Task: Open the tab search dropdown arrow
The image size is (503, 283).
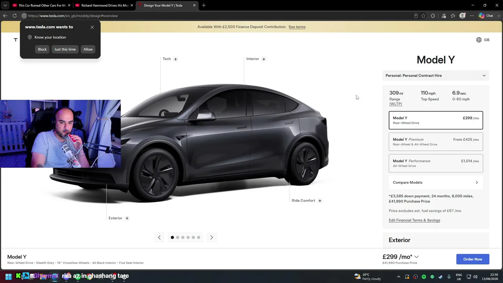Action: pyautogui.click(x=5, y=6)
